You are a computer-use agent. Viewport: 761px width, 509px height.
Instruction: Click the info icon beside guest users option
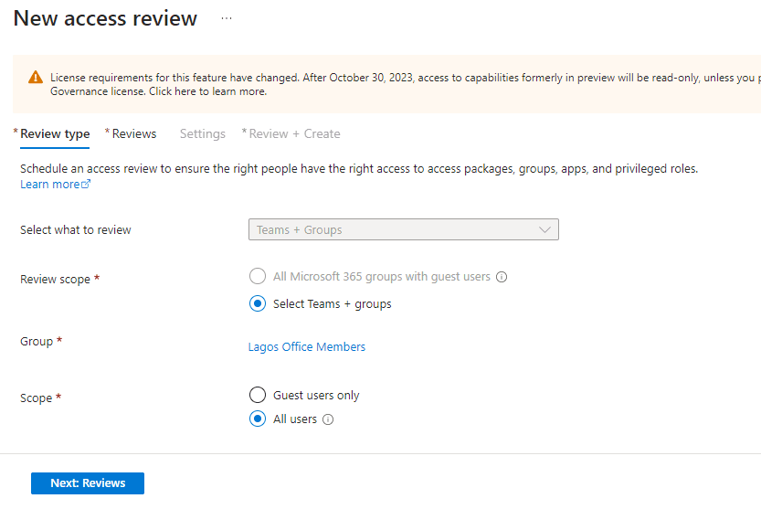pyautogui.click(x=502, y=277)
